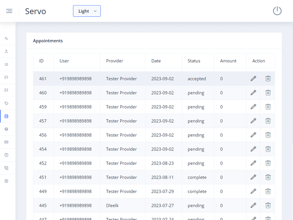Click ID cell 457

(43, 121)
